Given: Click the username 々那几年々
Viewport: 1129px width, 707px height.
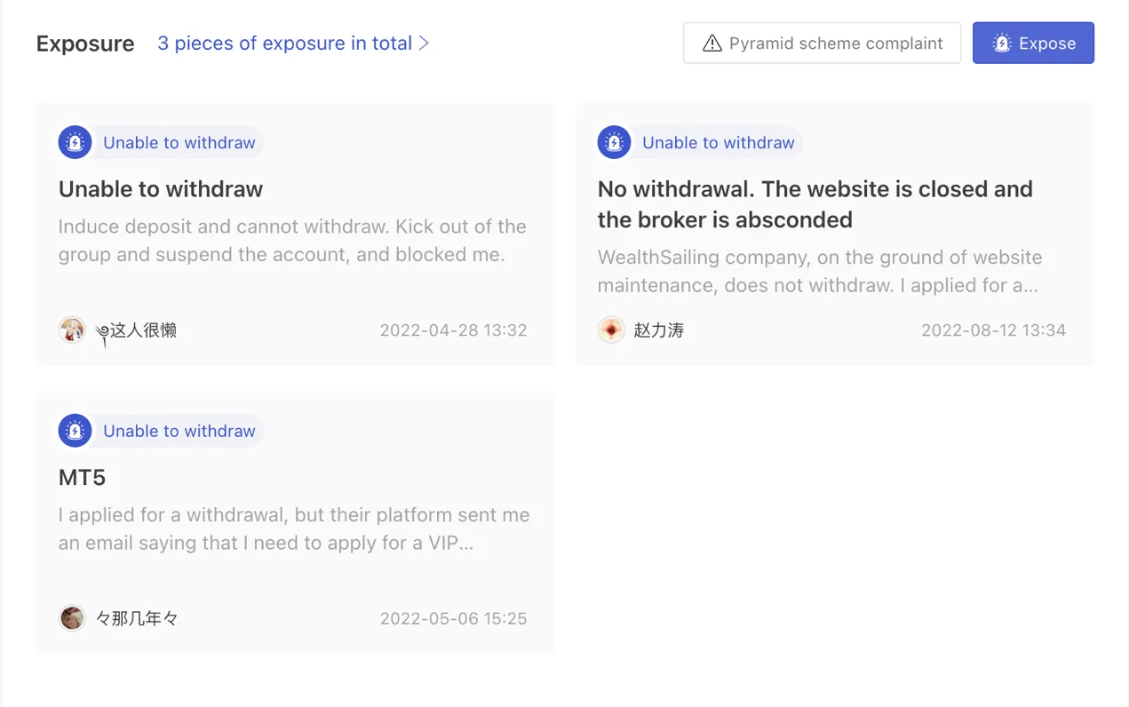Looking at the screenshot, I should point(137,618).
